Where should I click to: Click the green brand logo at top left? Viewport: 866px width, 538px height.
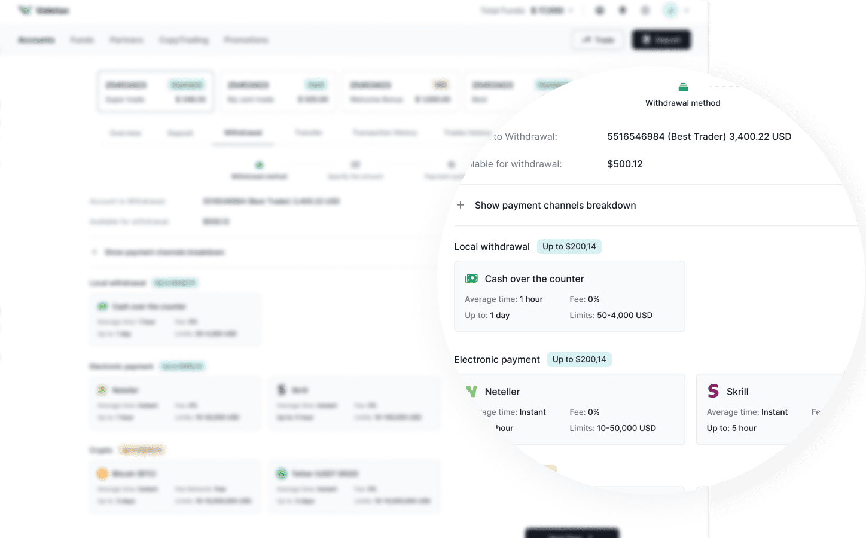click(x=25, y=10)
